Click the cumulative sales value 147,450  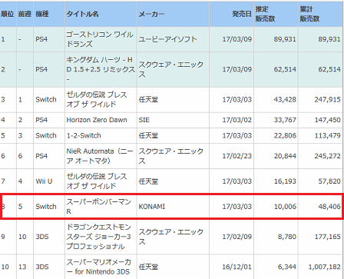point(328,120)
